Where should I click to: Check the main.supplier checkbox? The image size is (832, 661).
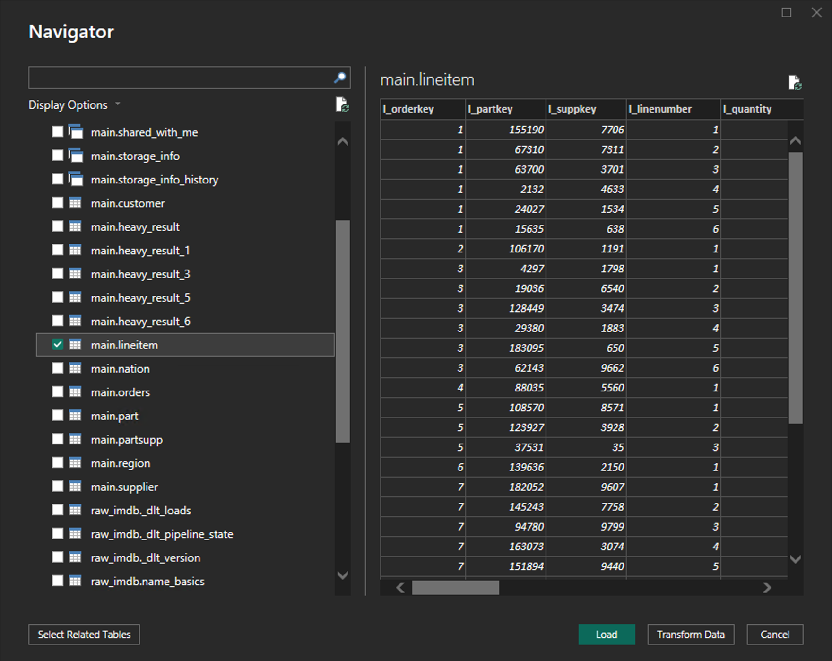tap(58, 487)
